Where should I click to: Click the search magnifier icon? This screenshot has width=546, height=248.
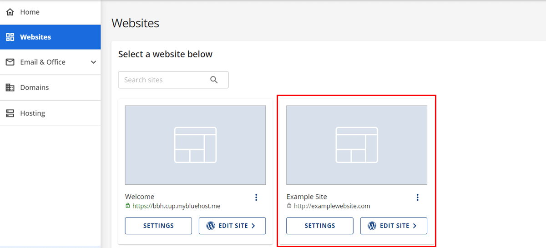coord(214,80)
